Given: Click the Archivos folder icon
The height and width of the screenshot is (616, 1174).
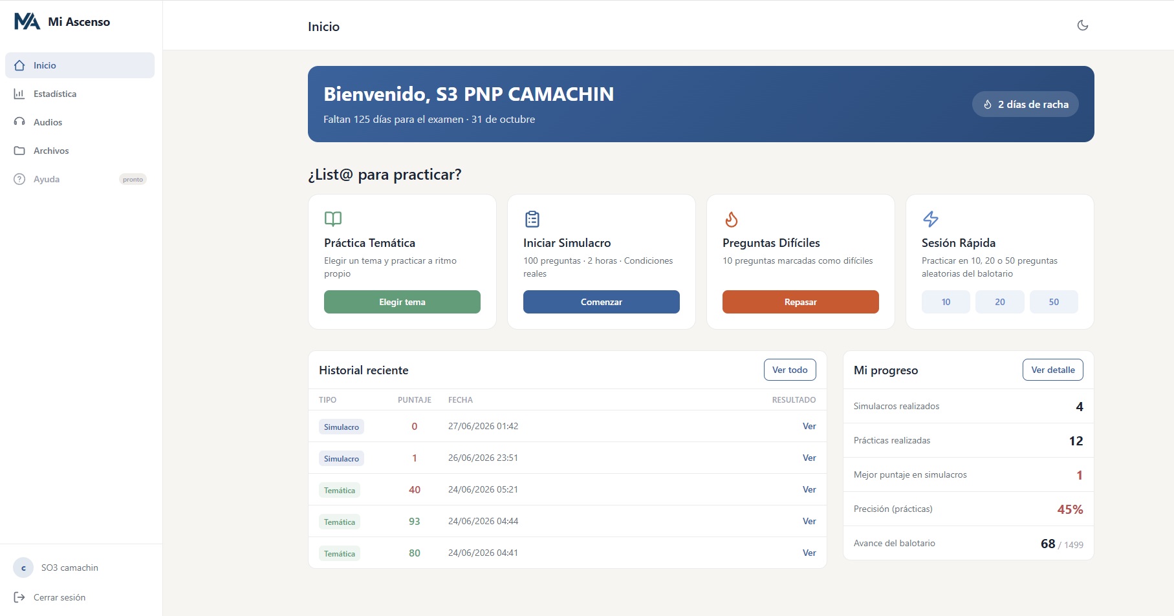Looking at the screenshot, I should (x=19, y=151).
